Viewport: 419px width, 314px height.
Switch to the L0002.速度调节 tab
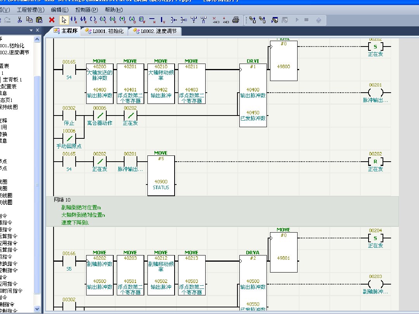coord(155,31)
